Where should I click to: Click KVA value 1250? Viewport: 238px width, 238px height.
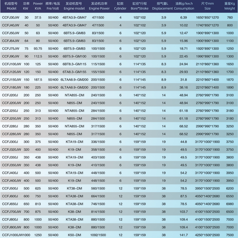coord(38,235)
